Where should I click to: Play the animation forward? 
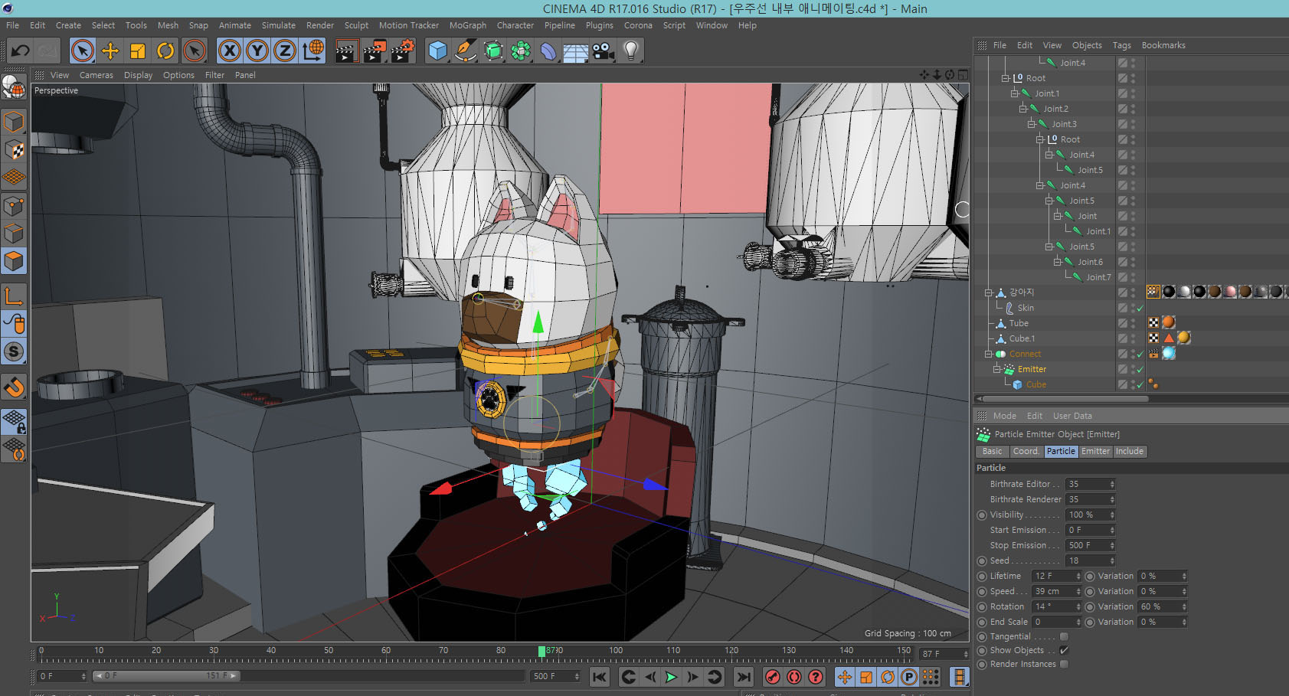tap(671, 677)
